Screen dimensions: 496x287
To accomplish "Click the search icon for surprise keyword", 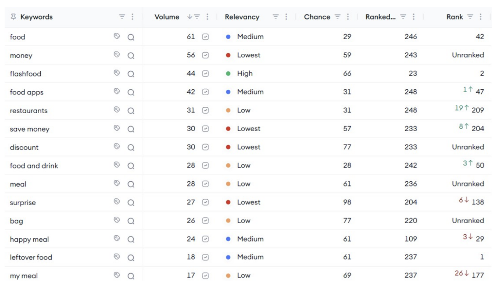I will coord(131,203).
